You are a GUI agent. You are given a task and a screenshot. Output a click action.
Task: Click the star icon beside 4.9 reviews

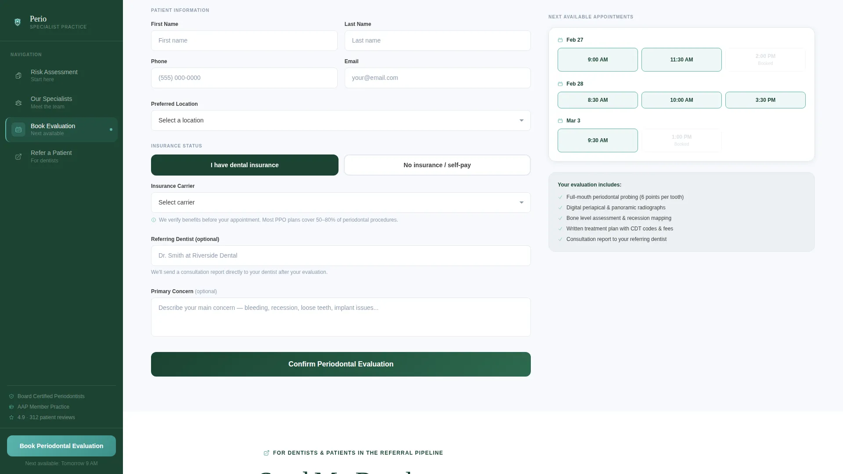point(11,417)
